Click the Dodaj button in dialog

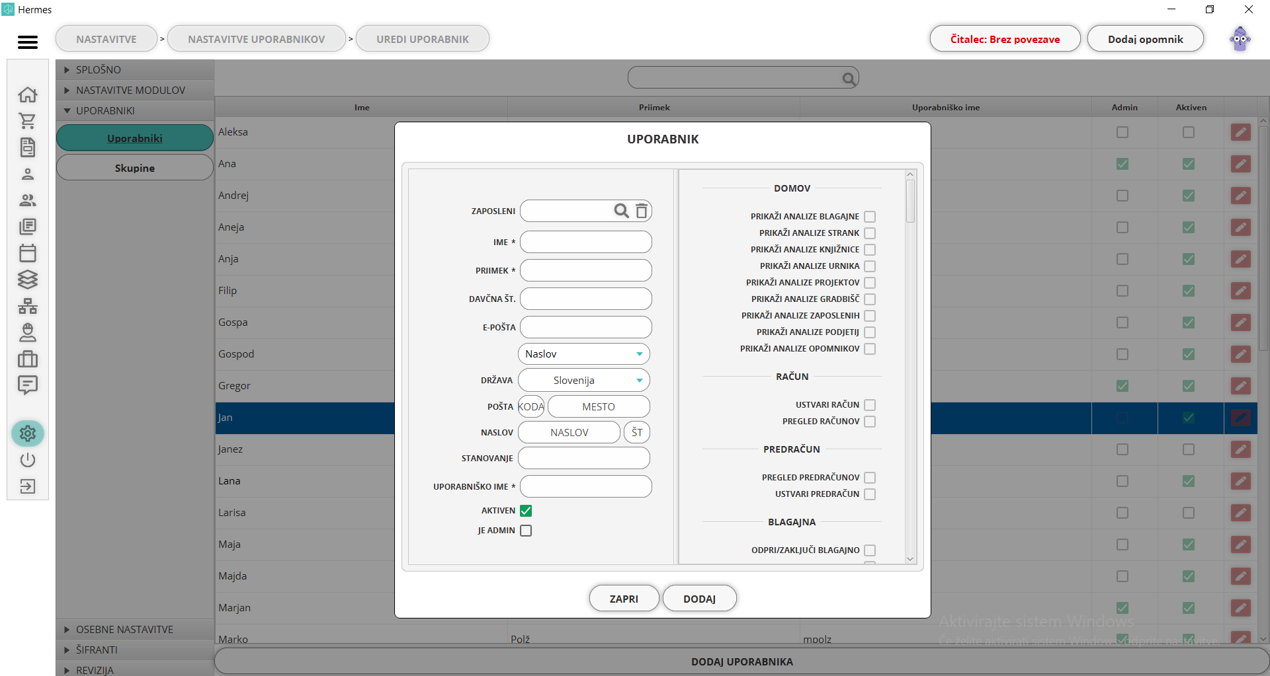coord(700,599)
